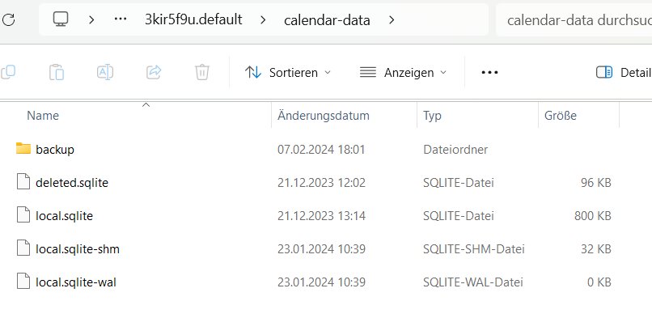Open the three-dots more options menu
652x335 pixels.
click(x=489, y=72)
